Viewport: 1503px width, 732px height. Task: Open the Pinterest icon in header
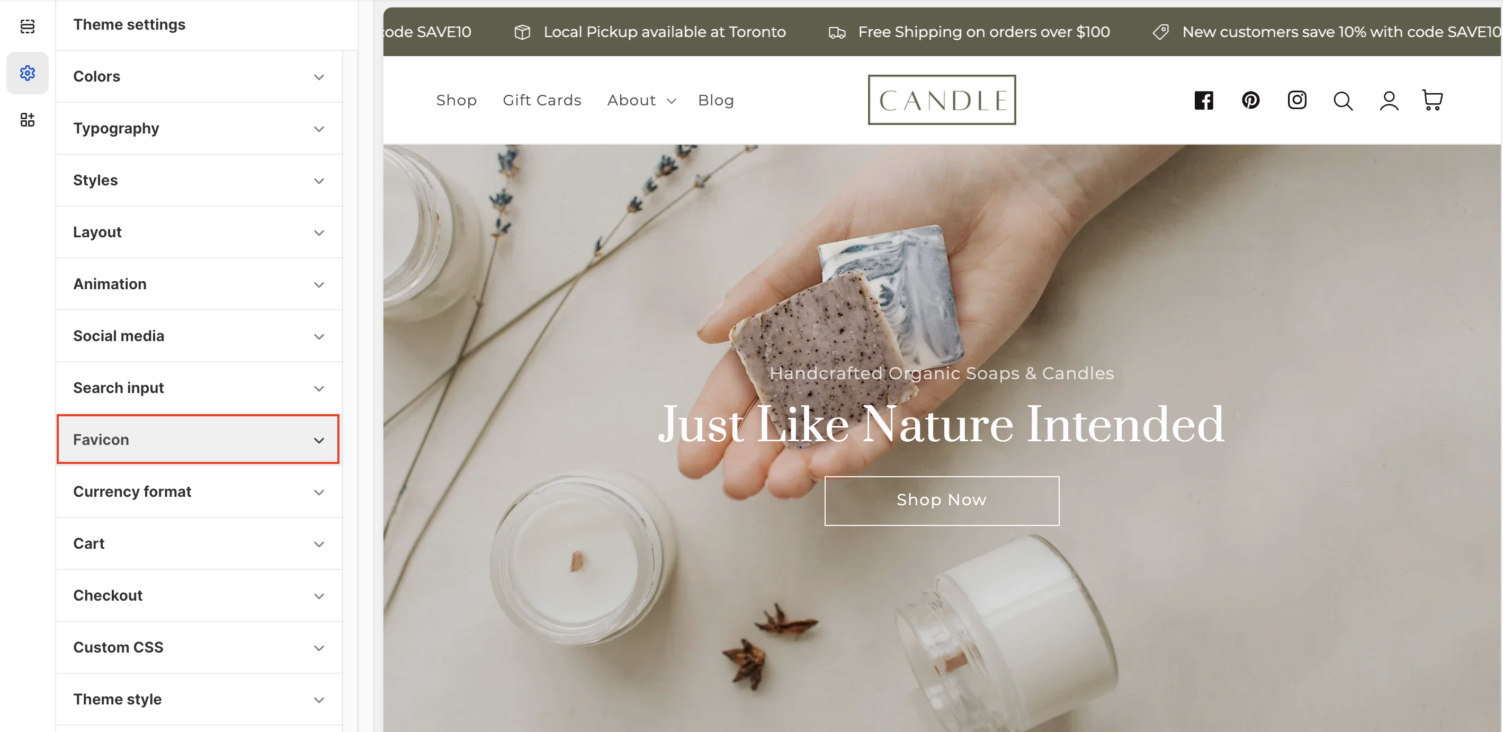(1250, 101)
